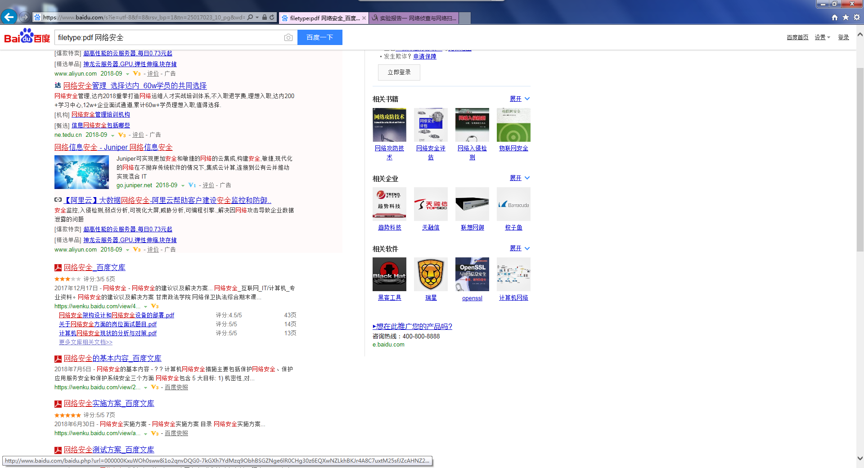Open the 瑞星 lion logo thumbnail
864x468 pixels.
pyautogui.click(x=431, y=274)
